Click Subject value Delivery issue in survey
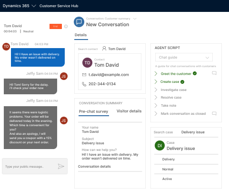The width and height of the screenshot is (229, 190). coord(93,143)
